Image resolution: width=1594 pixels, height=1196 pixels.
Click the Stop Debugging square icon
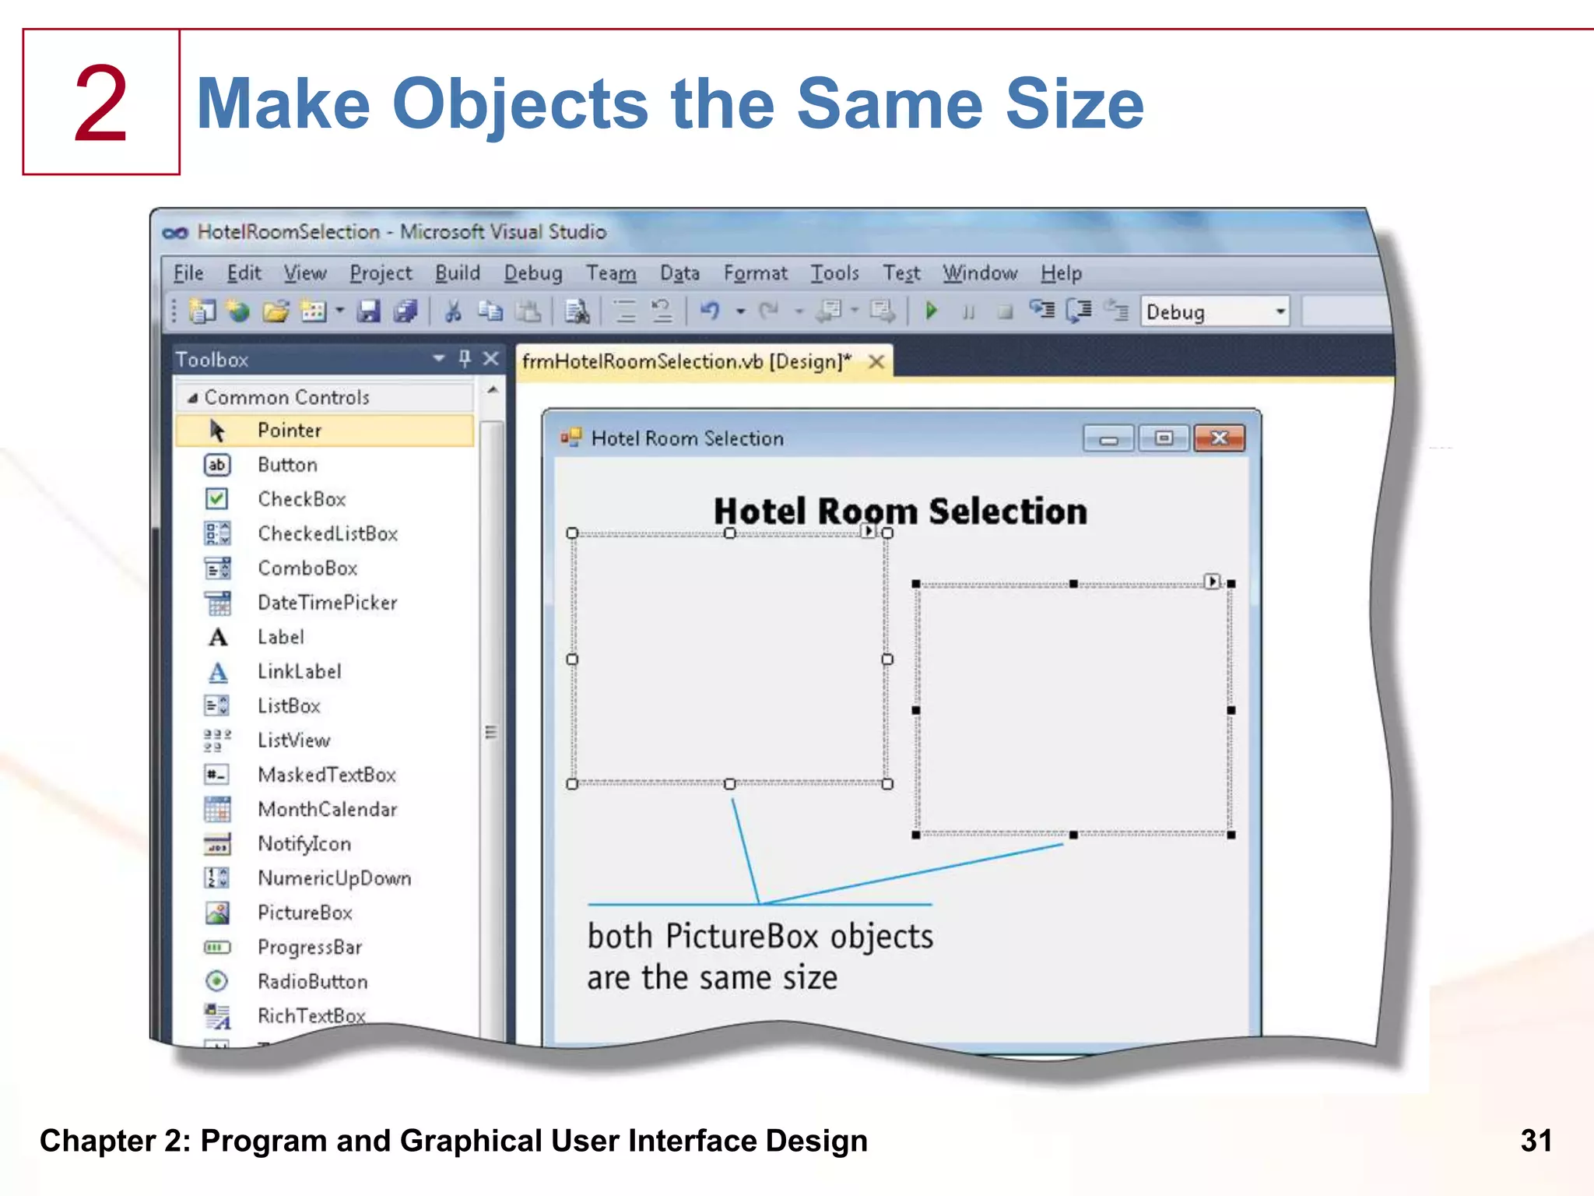[1006, 312]
